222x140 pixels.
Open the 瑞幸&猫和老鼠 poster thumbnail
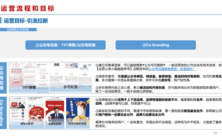pyautogui.click(x=78, y=113)
